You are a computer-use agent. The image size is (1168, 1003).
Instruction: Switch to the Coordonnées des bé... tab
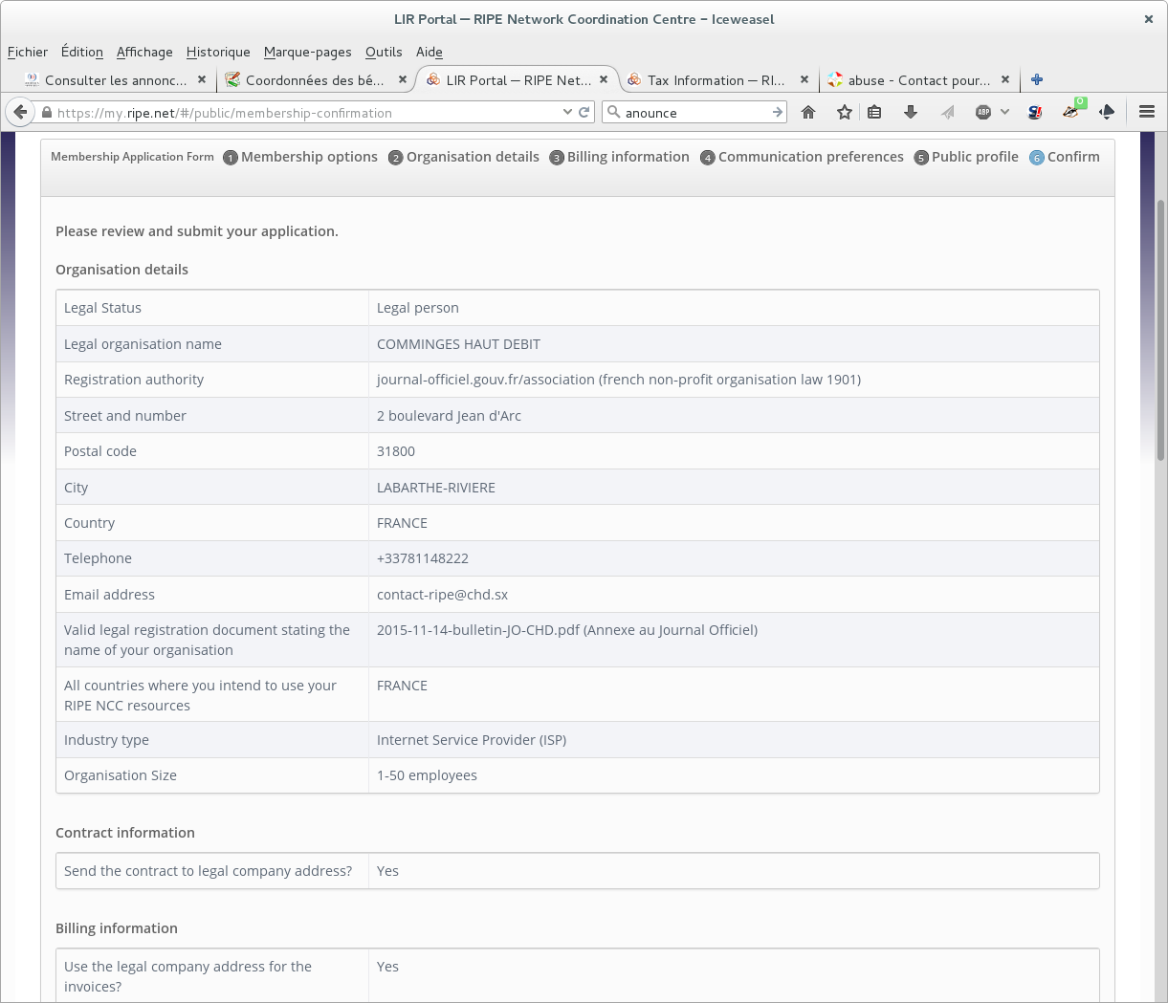(x=315, y=80)
